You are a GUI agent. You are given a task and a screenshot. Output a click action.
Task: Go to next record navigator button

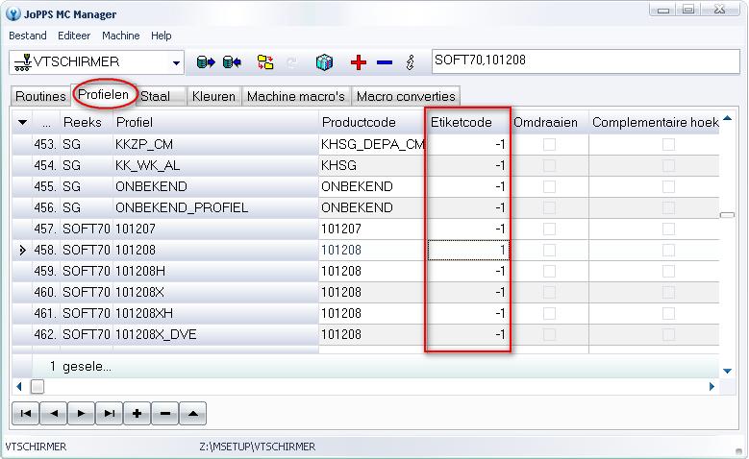point(81,413)
